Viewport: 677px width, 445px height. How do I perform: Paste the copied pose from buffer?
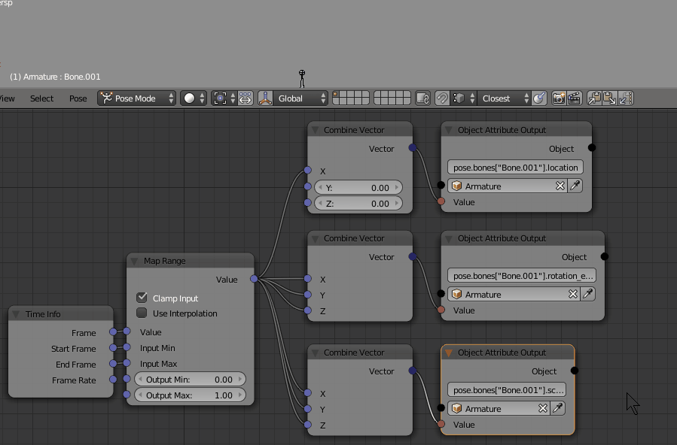coord(609,98)
